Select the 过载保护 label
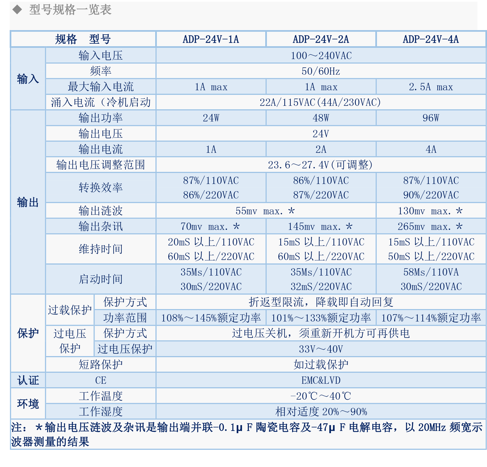The image size is (487, 467). (x=70, y=310)
